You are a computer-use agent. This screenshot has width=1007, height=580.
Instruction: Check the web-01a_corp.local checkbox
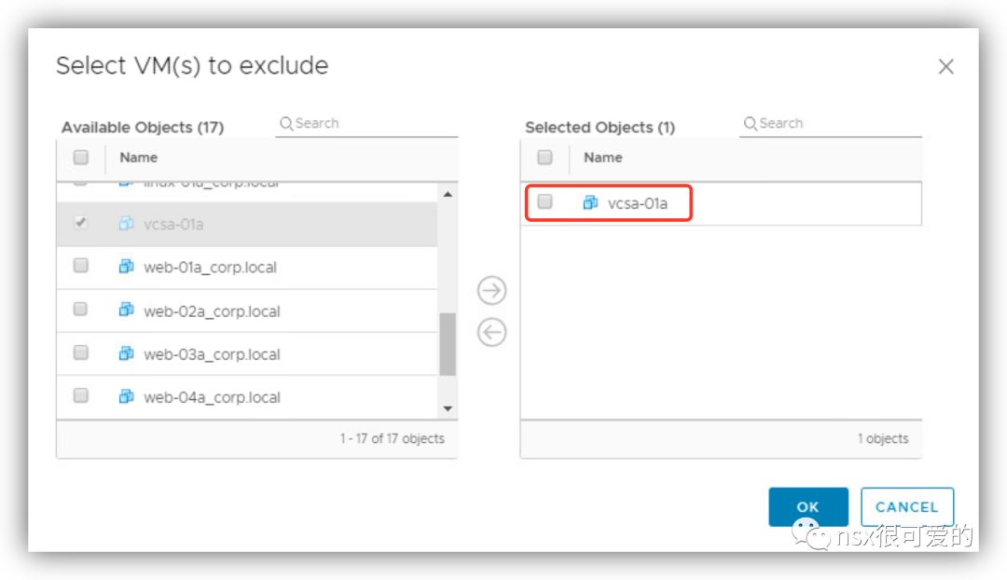click(x=81, y=265)
